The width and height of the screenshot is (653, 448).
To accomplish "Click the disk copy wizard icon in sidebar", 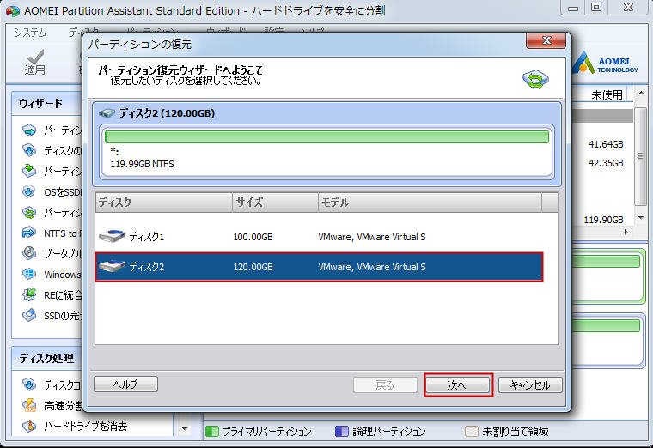I will coord(29,150).
